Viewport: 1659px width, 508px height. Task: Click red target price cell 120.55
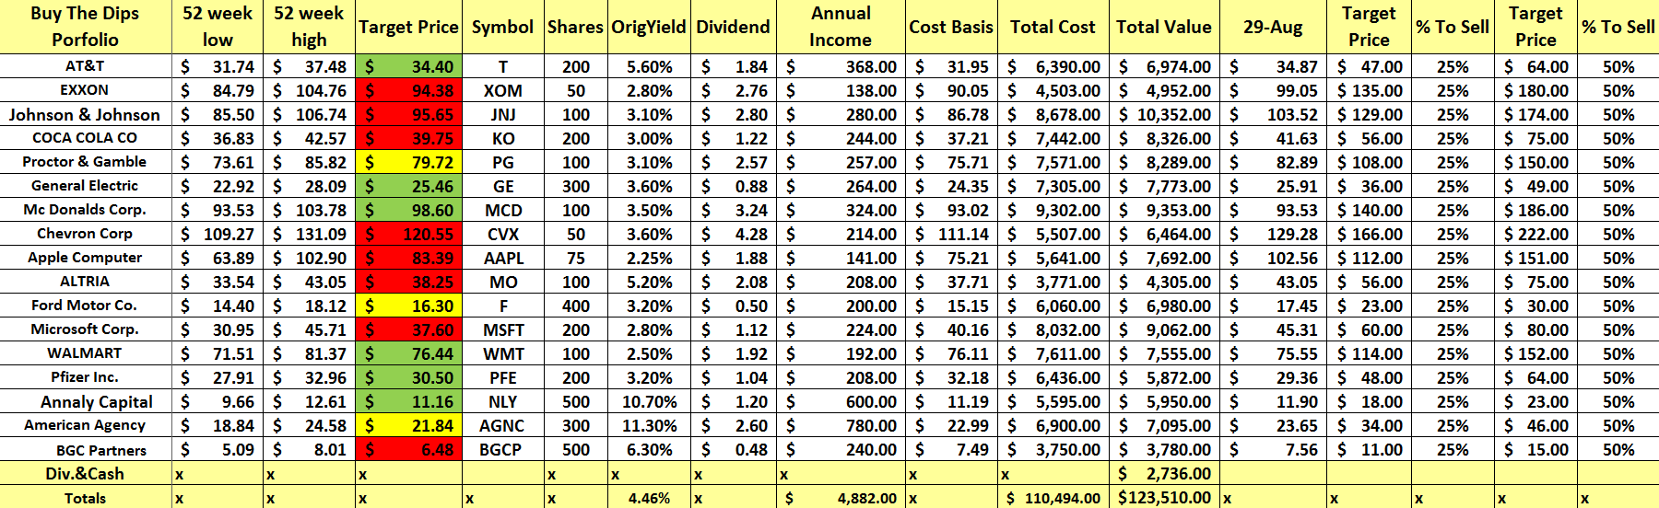point(408,234)
